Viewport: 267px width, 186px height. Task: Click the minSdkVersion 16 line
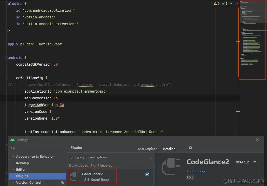41,98
